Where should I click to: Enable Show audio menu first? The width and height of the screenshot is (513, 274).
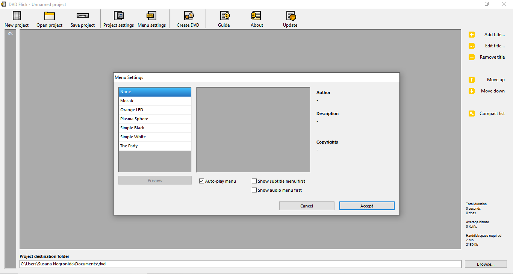pyautogui.click(x=254, y=190)
